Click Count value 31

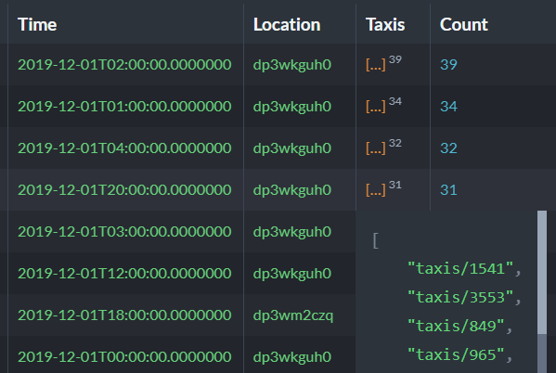tap(448, 189)
